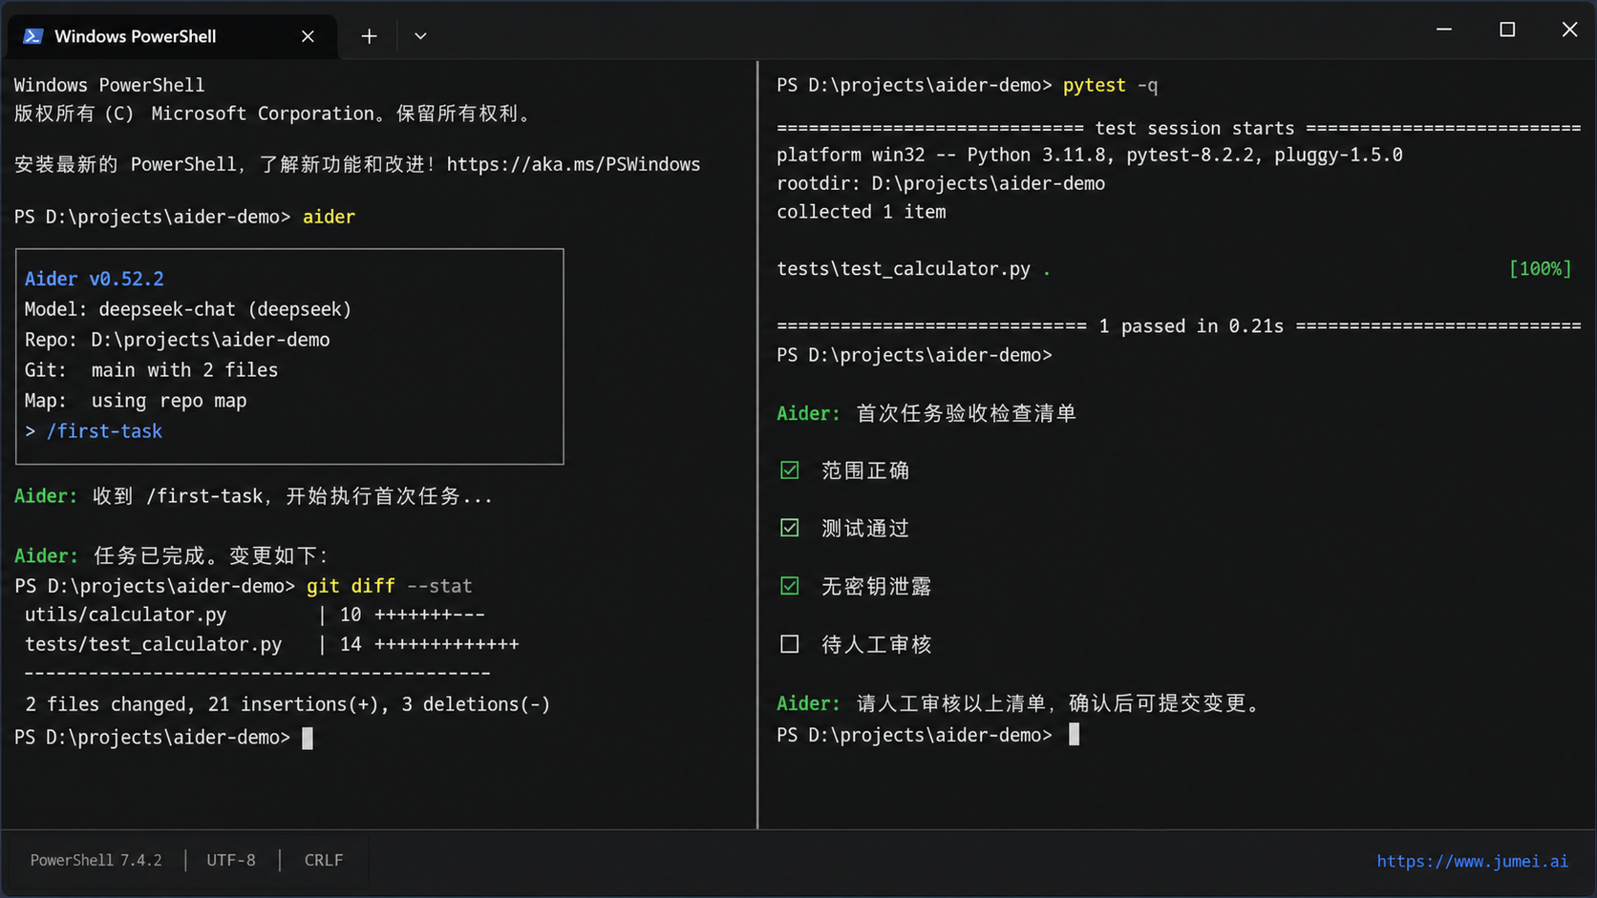Click the 版权所有 Microsoft Corporation line
This screenshot has width=1597, height=898.
(x=272, y=114)
